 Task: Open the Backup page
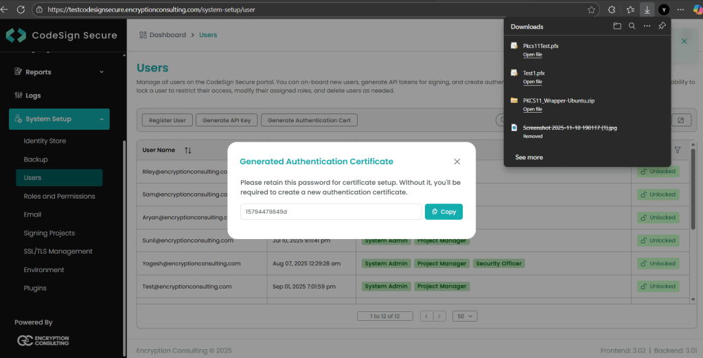coord(36,159)
